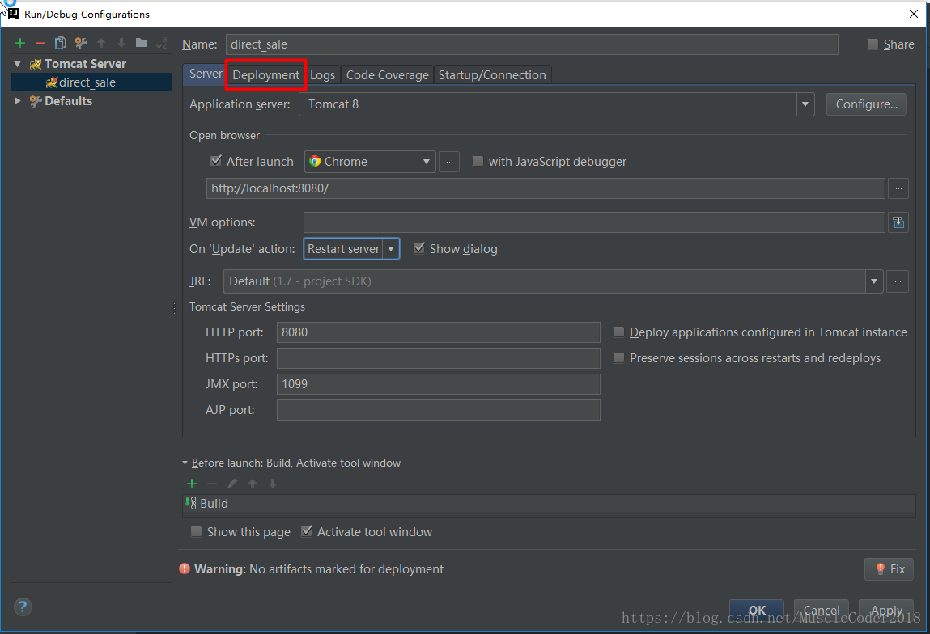Remove before-launch task minus icon

tap(212, 484)
